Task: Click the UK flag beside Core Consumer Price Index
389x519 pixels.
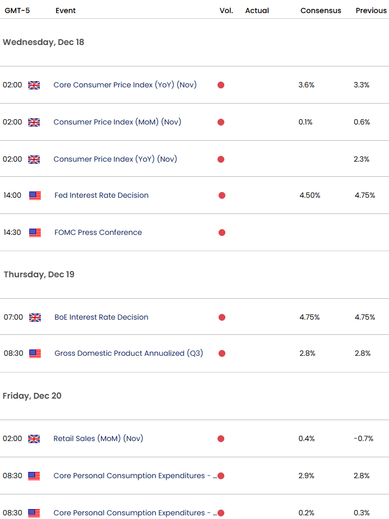Action: coord(34,85)
